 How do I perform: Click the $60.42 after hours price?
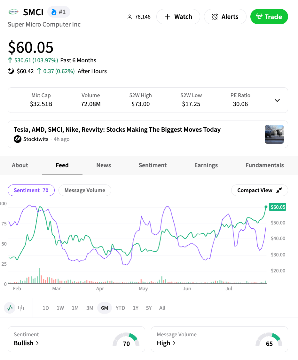point(25,71)
